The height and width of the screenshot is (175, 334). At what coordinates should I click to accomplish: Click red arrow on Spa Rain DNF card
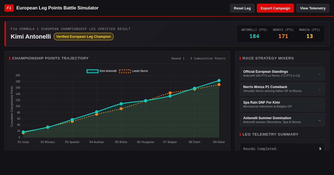pyautogui.click(x=319, y=105)
